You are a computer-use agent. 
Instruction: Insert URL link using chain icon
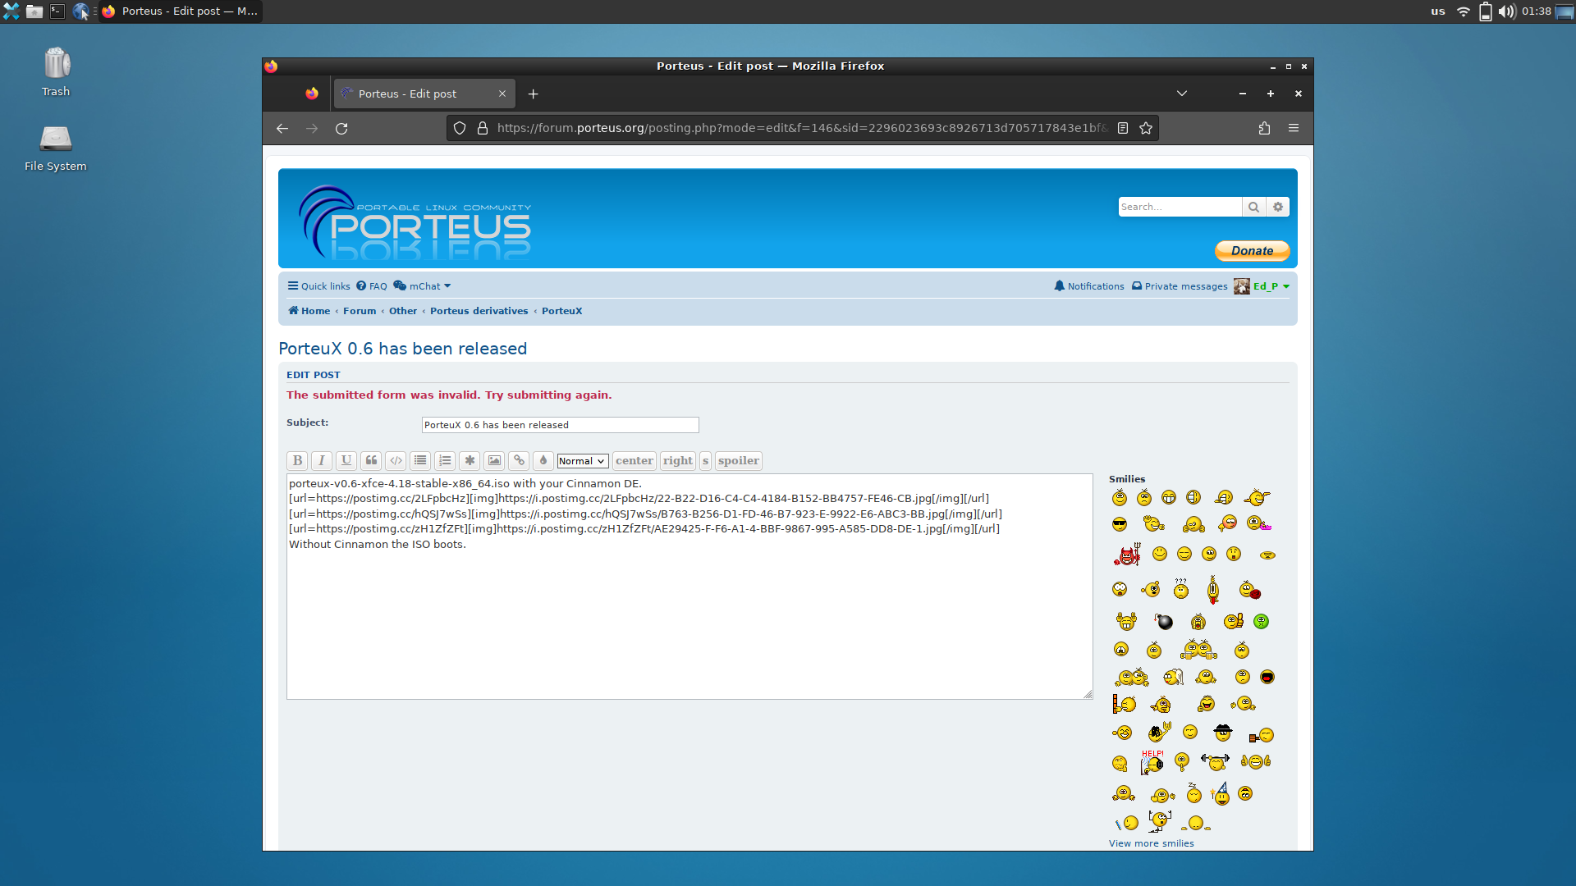519,461
